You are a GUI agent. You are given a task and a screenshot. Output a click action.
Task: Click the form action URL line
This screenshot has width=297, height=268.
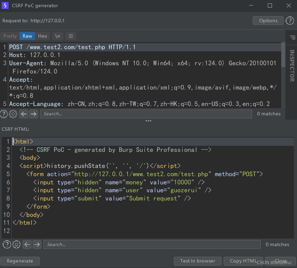coord(145,174)
